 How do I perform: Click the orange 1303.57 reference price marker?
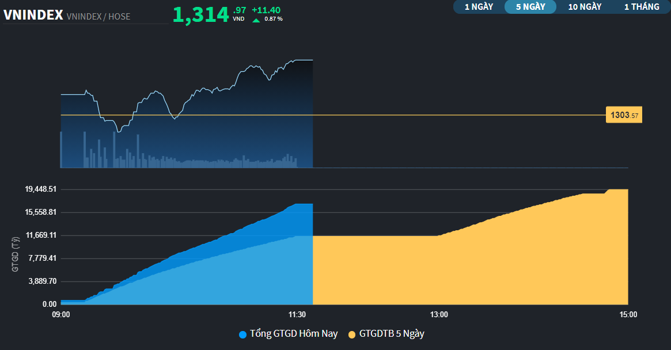point(624,115)
